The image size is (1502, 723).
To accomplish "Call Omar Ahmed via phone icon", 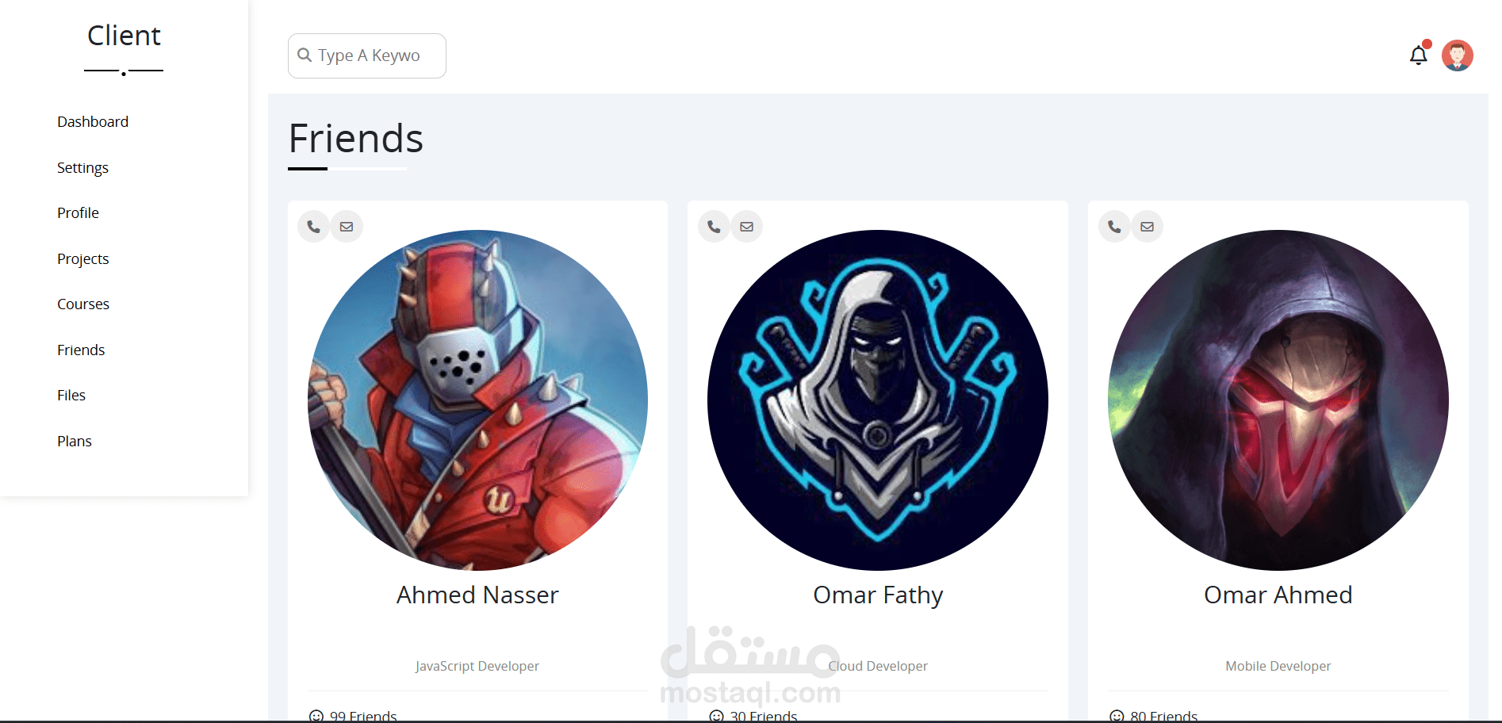I will 1114,227.
